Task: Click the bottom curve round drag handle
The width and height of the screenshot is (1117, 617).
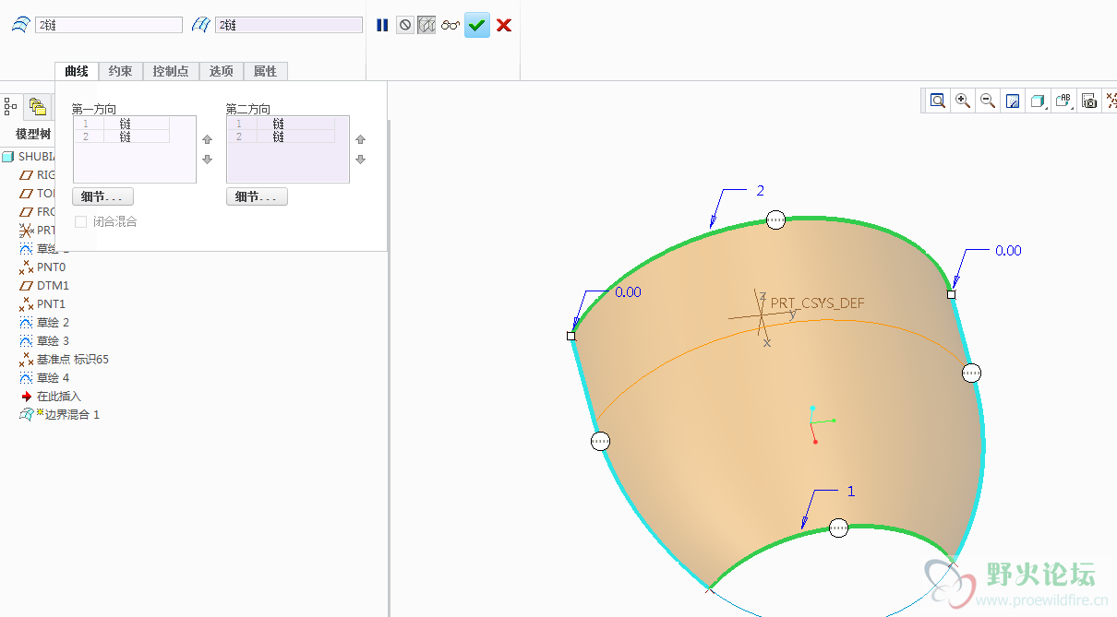Action: tap(838, 528)
